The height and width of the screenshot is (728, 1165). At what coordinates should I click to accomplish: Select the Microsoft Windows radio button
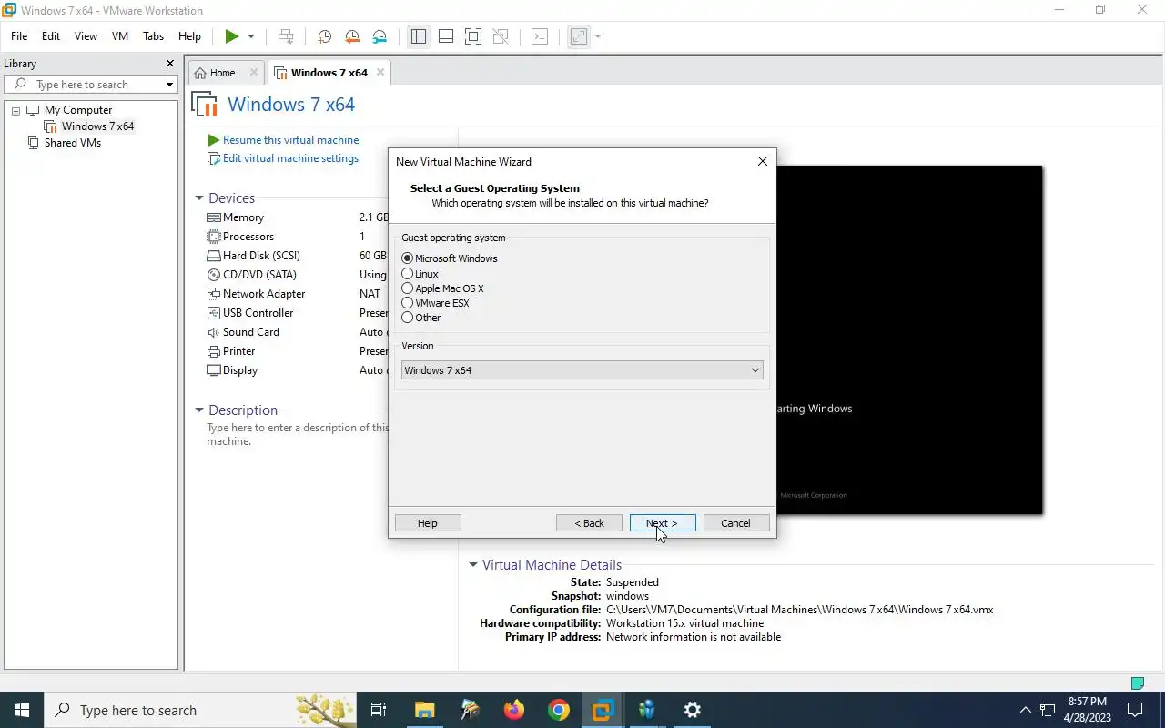[408, 258]
